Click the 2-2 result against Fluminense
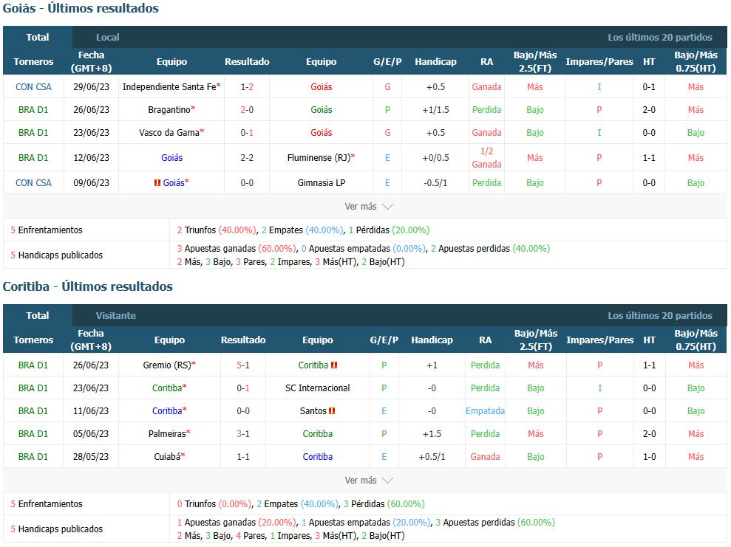This screenshot has height=547, width=731. (x=247, y=158)
